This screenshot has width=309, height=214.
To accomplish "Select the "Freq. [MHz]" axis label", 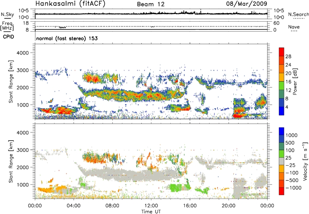I will coord(7,26).
